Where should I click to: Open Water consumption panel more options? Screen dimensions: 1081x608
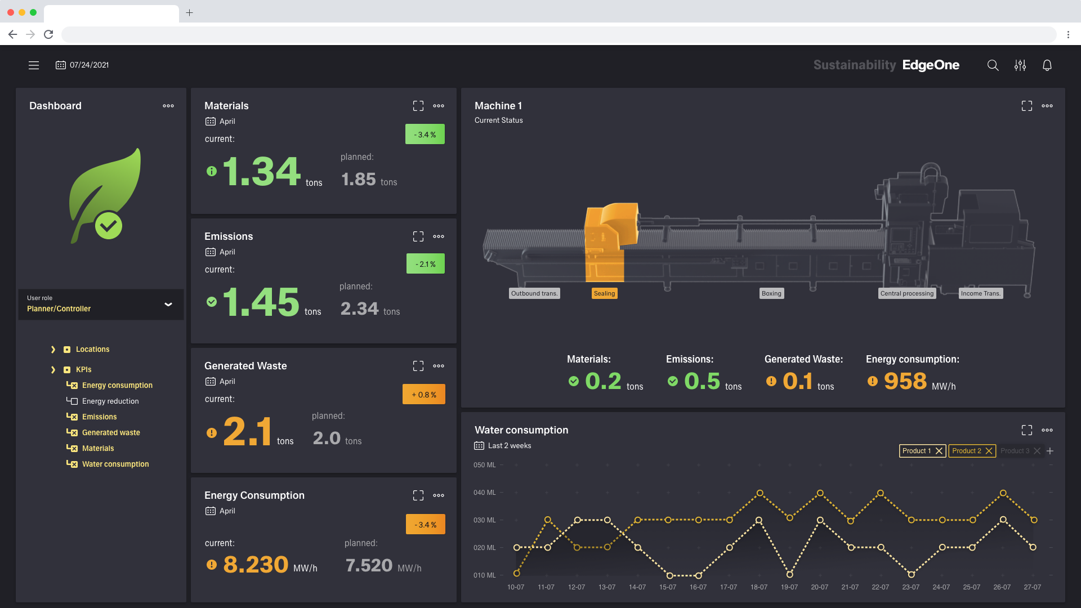point(1047,430)
